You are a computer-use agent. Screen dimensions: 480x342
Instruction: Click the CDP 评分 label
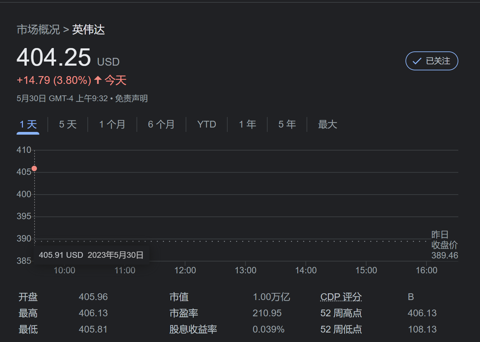(341, 297)
